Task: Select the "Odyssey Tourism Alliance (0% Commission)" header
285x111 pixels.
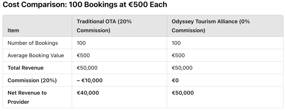Action: 210,26
